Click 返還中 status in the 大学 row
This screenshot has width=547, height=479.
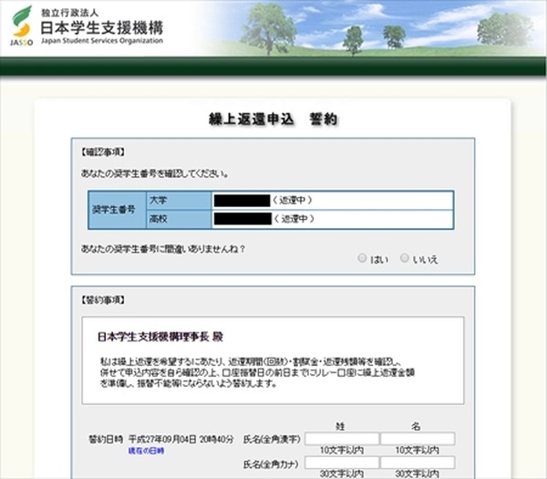293,201
